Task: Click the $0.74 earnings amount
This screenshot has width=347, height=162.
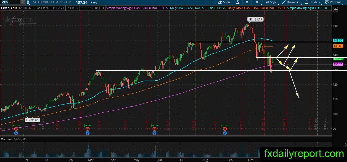Action: (154, 126)
